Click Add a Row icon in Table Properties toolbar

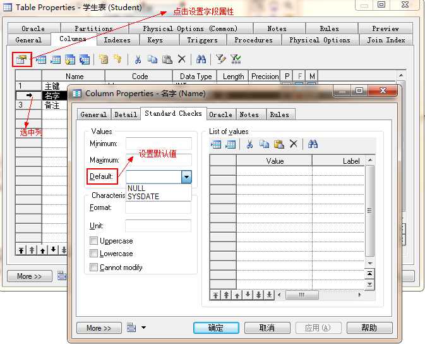[56, 59]
